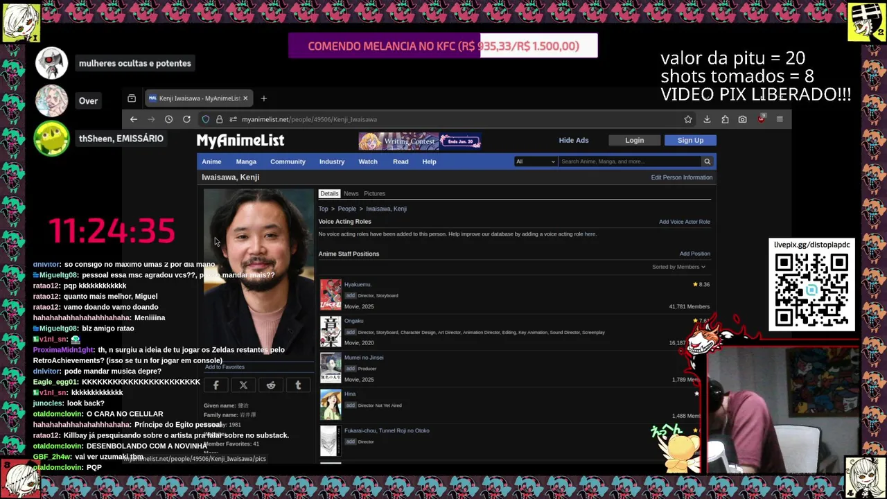Share on Facebook icon

216,385
